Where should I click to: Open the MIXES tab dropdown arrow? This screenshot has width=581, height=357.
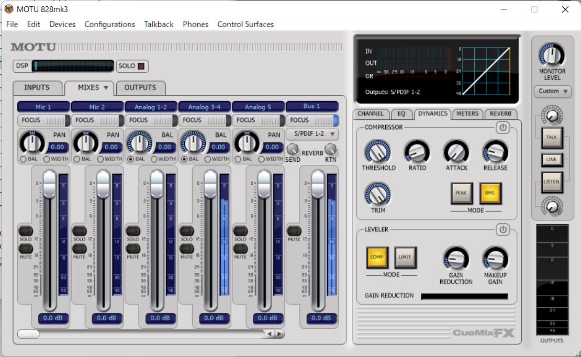coord(106,88)
